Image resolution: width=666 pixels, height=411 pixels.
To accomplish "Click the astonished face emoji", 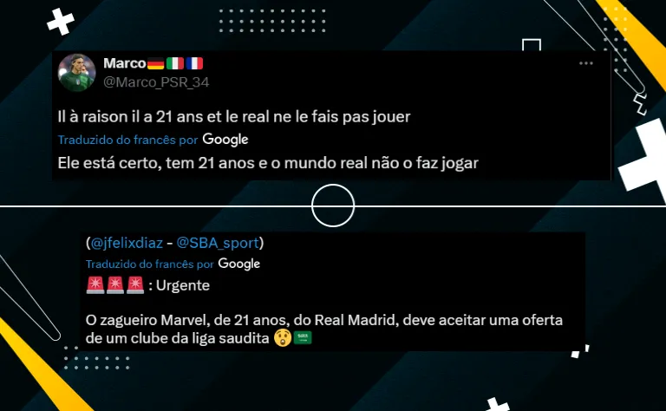I will point(283,338).
